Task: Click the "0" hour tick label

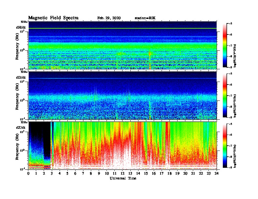Action: click(x=28, y=173)
